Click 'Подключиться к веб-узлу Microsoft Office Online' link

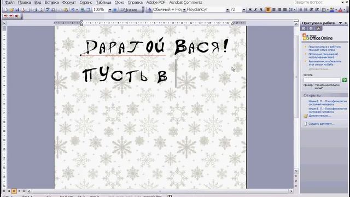point(325,48)
